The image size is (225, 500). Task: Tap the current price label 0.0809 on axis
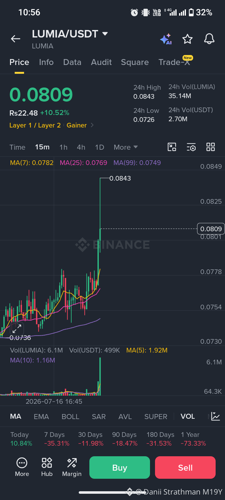(x=211, y=229)
